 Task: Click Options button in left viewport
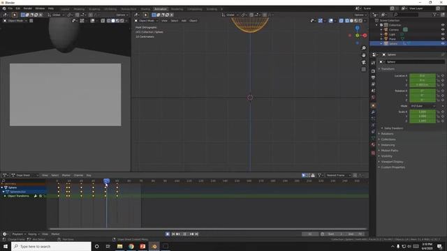122,15
